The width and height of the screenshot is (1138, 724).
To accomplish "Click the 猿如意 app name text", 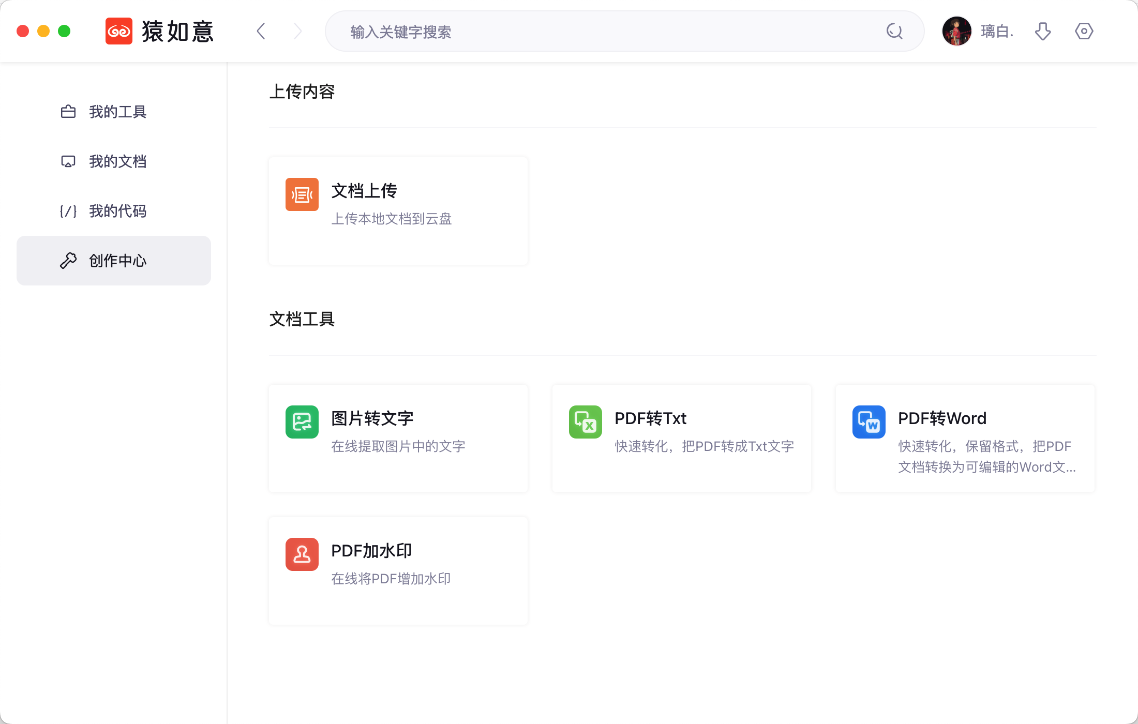I will click(177, 31).
